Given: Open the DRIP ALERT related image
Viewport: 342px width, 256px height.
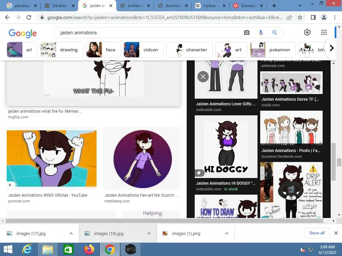Looking at the screenshot, I should pyautogui.click(x=291, y=190).
